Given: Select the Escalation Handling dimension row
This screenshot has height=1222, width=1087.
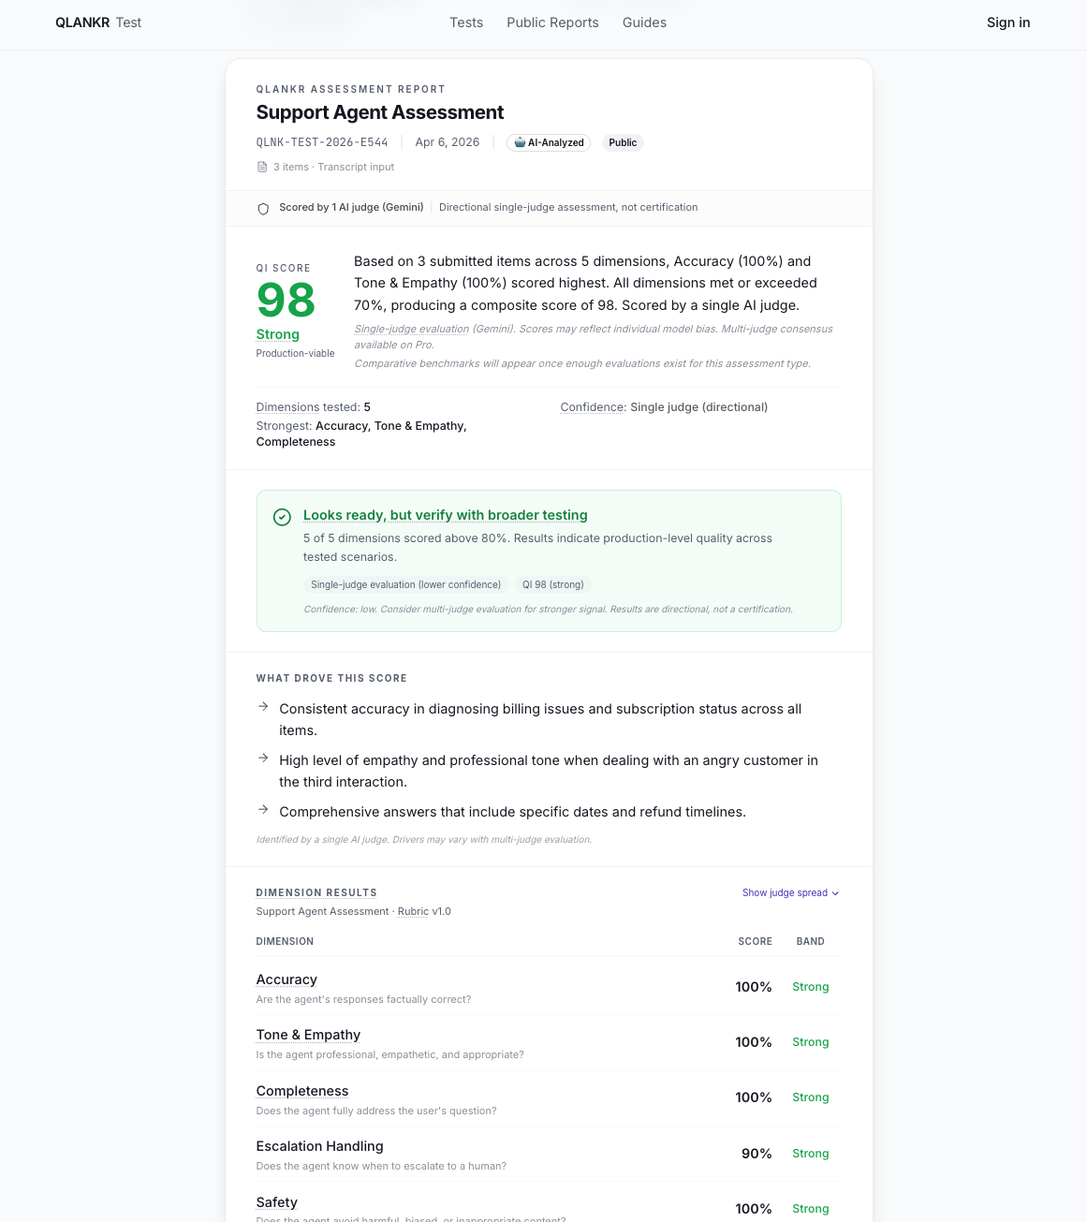Looking at the screenshot, I should pyautogui.click(x=548, y=1154).
